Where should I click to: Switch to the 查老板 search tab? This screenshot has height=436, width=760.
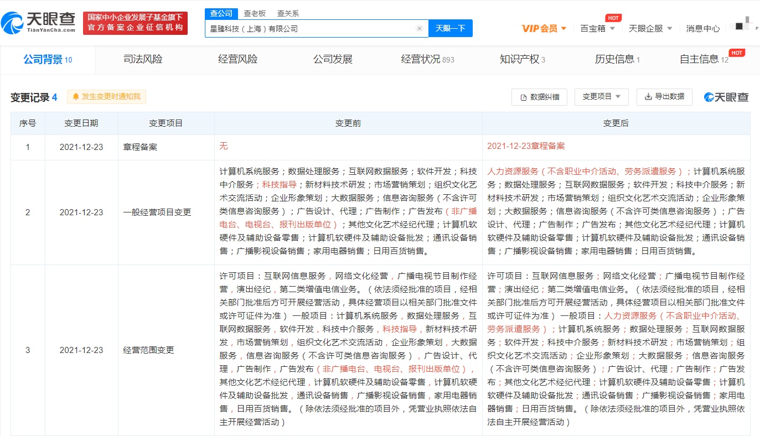[x=255, y=13]
